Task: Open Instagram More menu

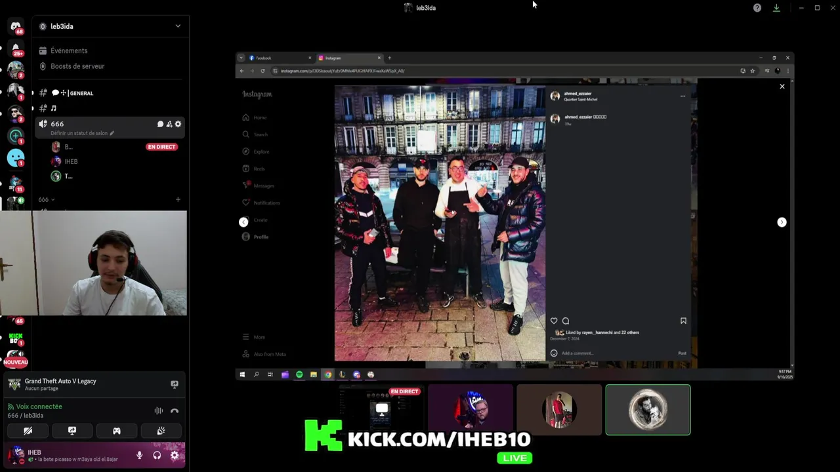Action: point(253,337)
